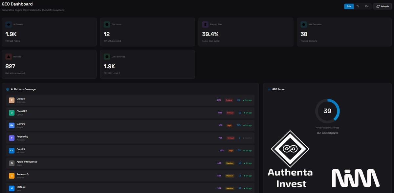
Task: Click the plus icon beside GEO Score
Action: click(x=269, y=89)
